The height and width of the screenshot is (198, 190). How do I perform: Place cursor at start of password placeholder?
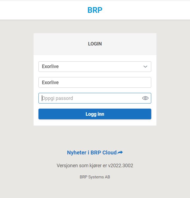point(42,98)
